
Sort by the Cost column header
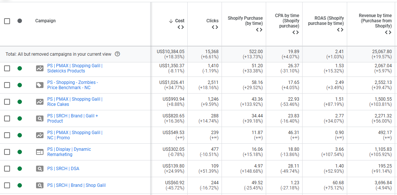[x=177, y=21]
